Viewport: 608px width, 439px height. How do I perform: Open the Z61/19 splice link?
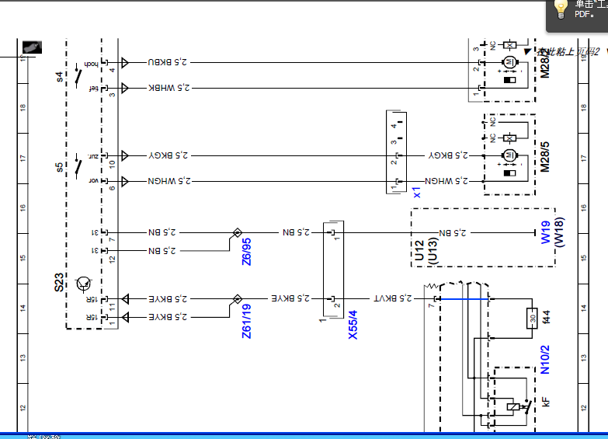246,322
